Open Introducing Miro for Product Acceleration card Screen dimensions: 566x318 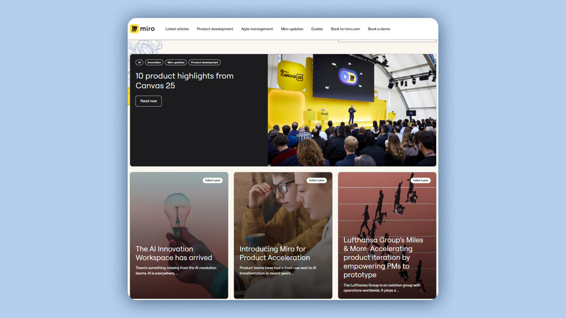283,235
